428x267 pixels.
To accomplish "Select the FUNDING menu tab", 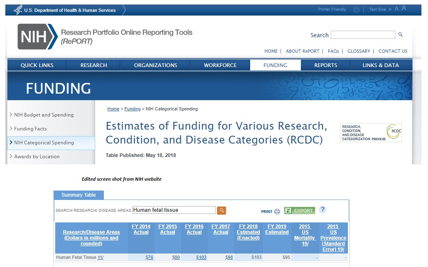I will point(276,65).
